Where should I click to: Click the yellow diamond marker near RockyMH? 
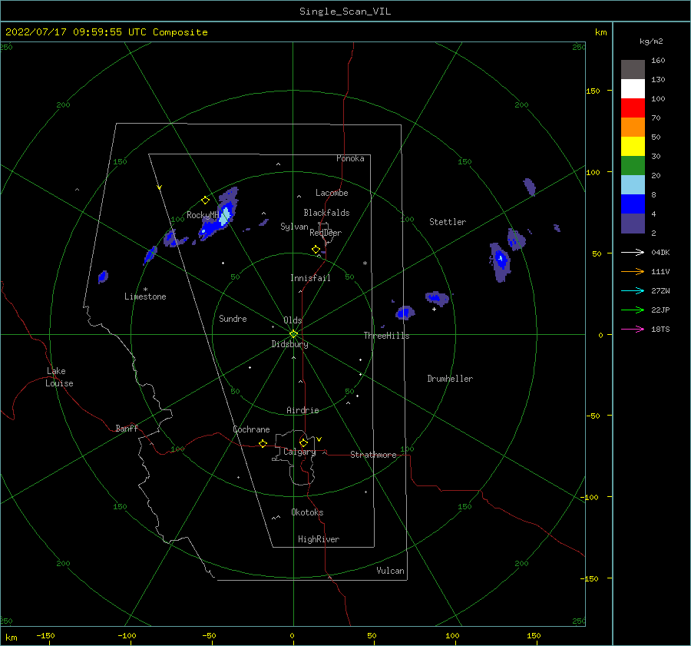click(205, 200)
